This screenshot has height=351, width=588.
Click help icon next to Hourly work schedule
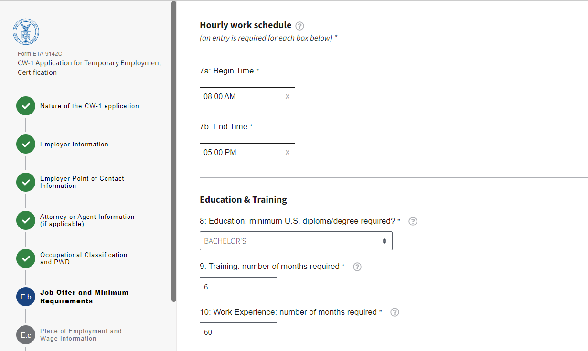pos(300,26)
